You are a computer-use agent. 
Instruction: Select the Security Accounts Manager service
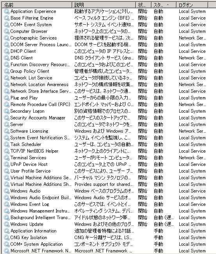point(38,118)
